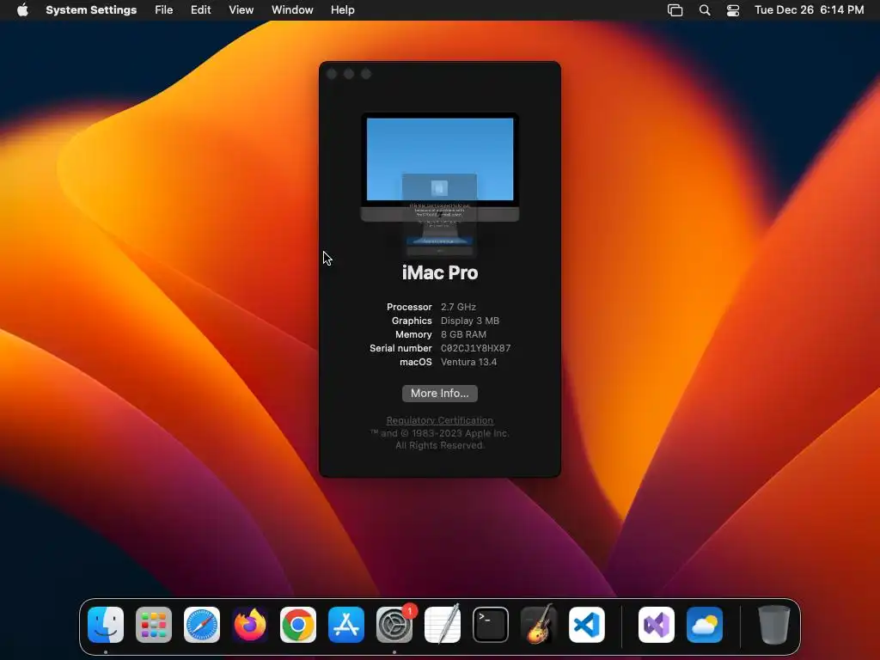Open System Settings gear in Dock

pos(394,625)
